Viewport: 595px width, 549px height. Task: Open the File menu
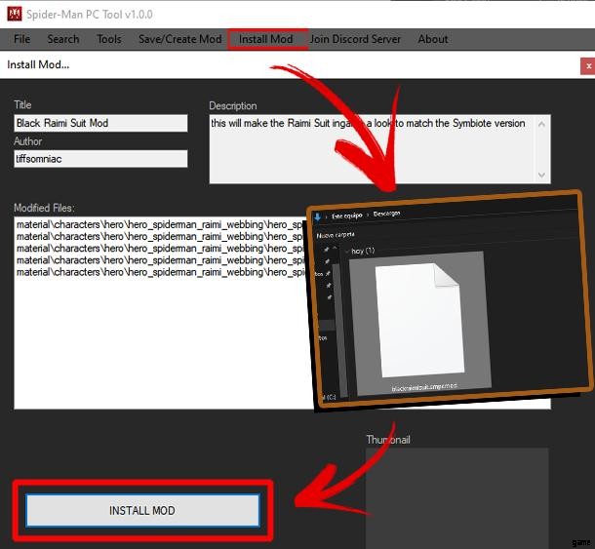(x=22, y=39)
